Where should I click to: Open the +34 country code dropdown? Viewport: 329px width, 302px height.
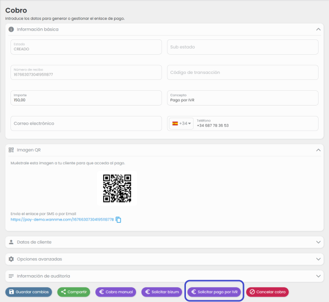point(181,123)
